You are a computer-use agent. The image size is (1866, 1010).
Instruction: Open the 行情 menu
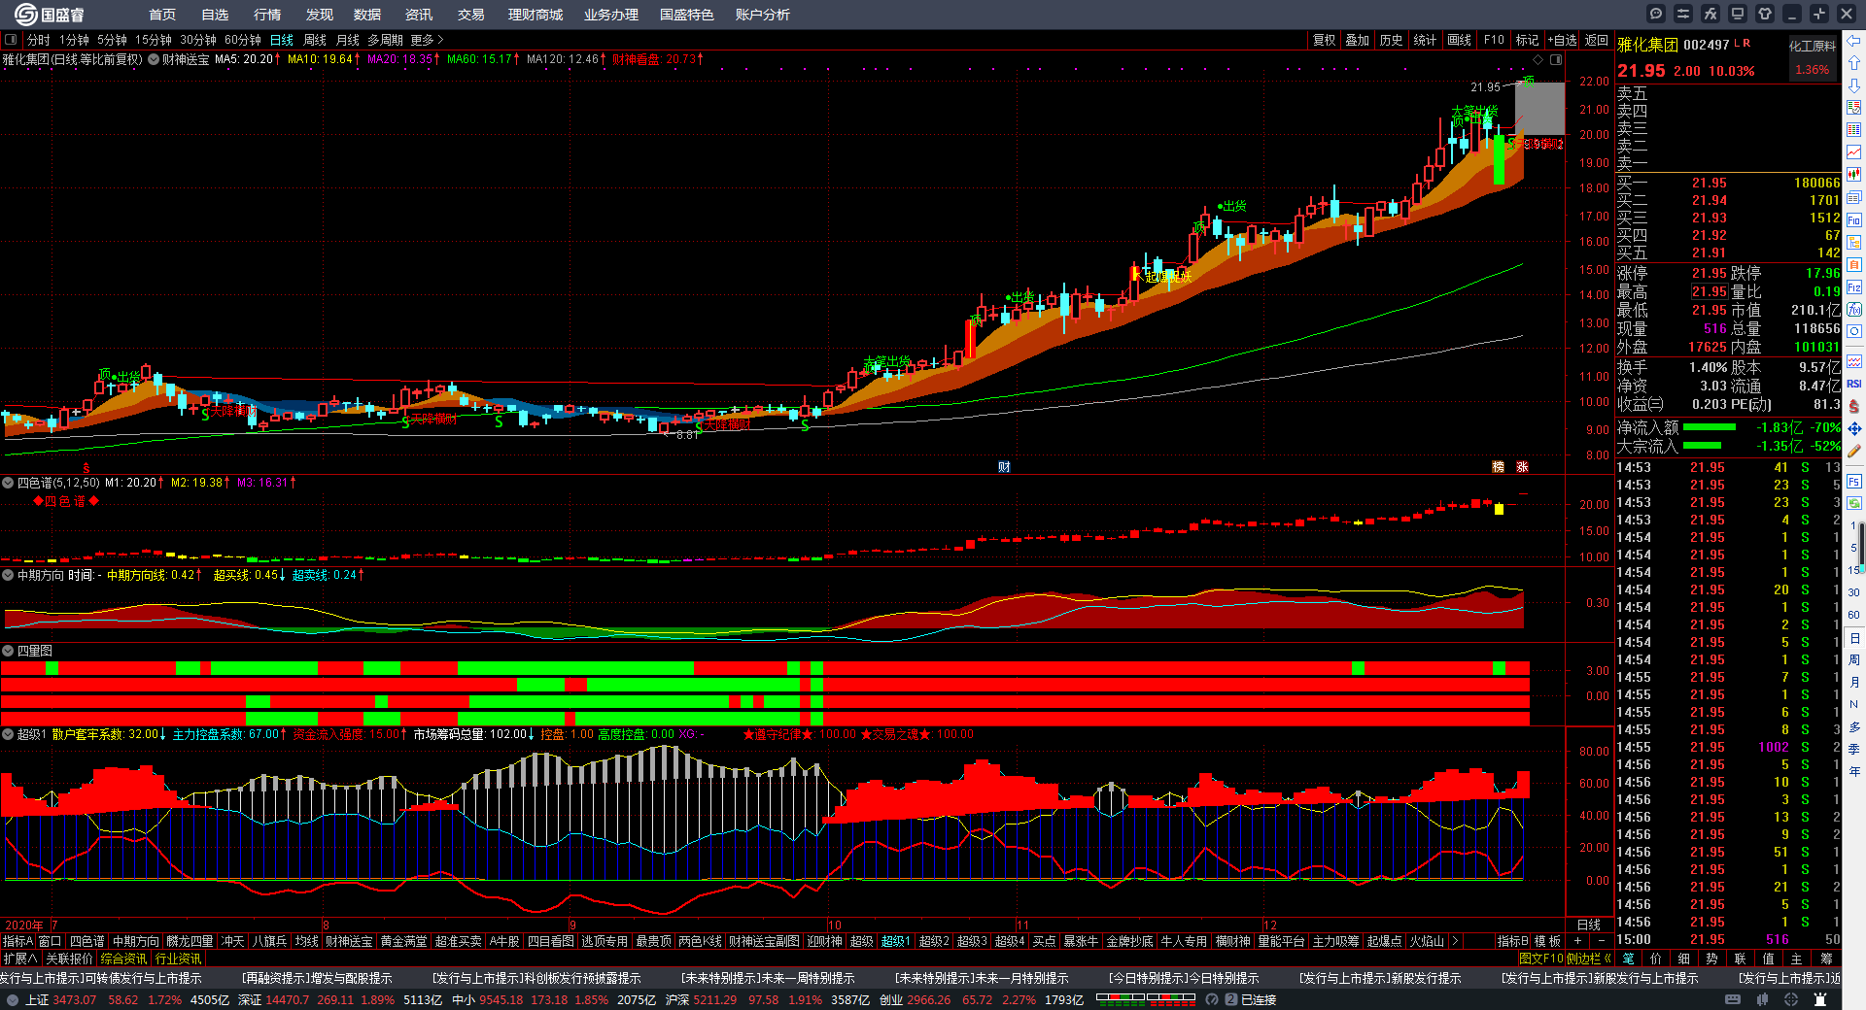pos(267,15)
